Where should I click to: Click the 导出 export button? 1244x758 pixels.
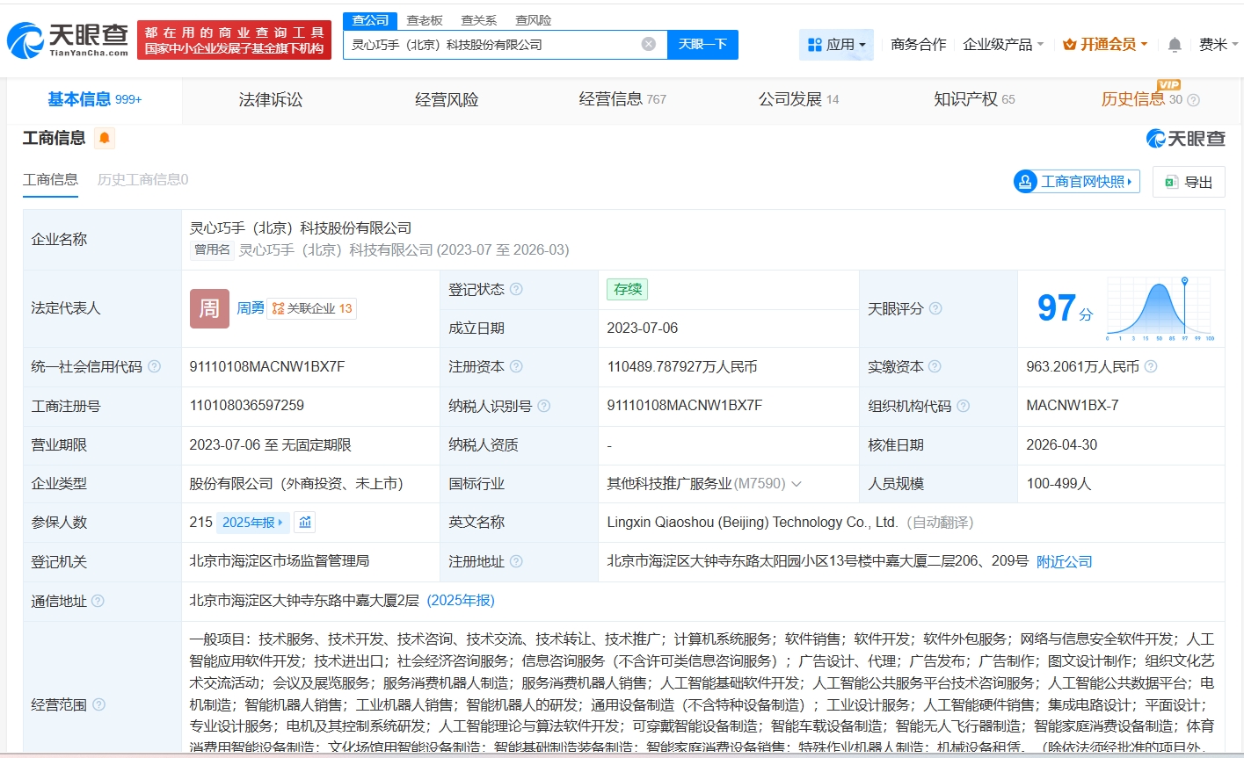click(x=1189, y=182)
